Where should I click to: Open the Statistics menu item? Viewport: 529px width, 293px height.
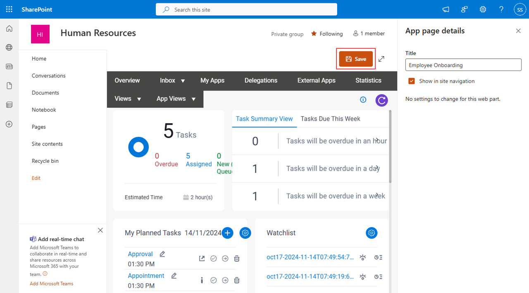pos(368,81)
